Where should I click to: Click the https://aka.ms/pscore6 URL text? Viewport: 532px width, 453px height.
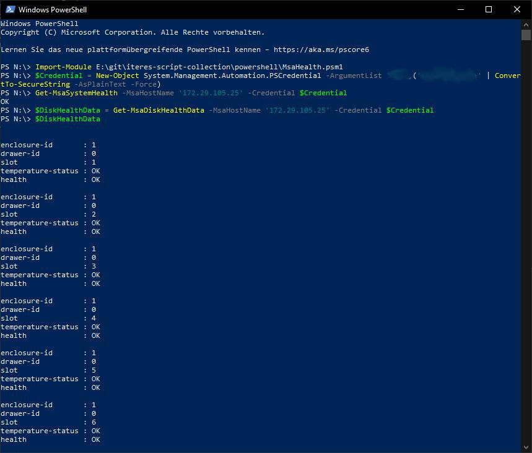pyautogui.click(x=321, y=50)
